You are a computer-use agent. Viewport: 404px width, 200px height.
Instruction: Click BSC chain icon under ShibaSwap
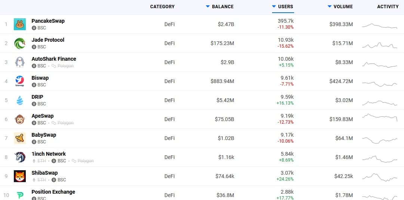click(54, 180)
